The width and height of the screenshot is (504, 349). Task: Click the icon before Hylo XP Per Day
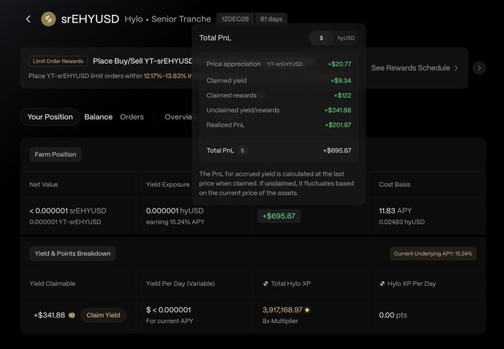coord(382,284)
